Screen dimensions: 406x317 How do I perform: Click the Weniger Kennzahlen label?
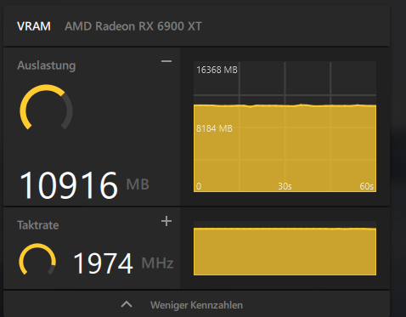coord(196,305)
